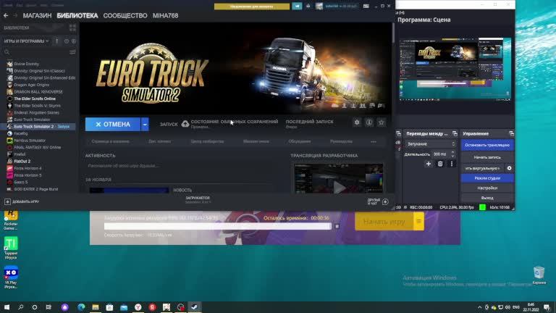Open File Explorer from taskbar

pyautogui.click(x=96, y=307)
